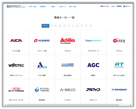Open the AVELCO manufacturer logo
The image size is (136, 109).
(68, 90)
